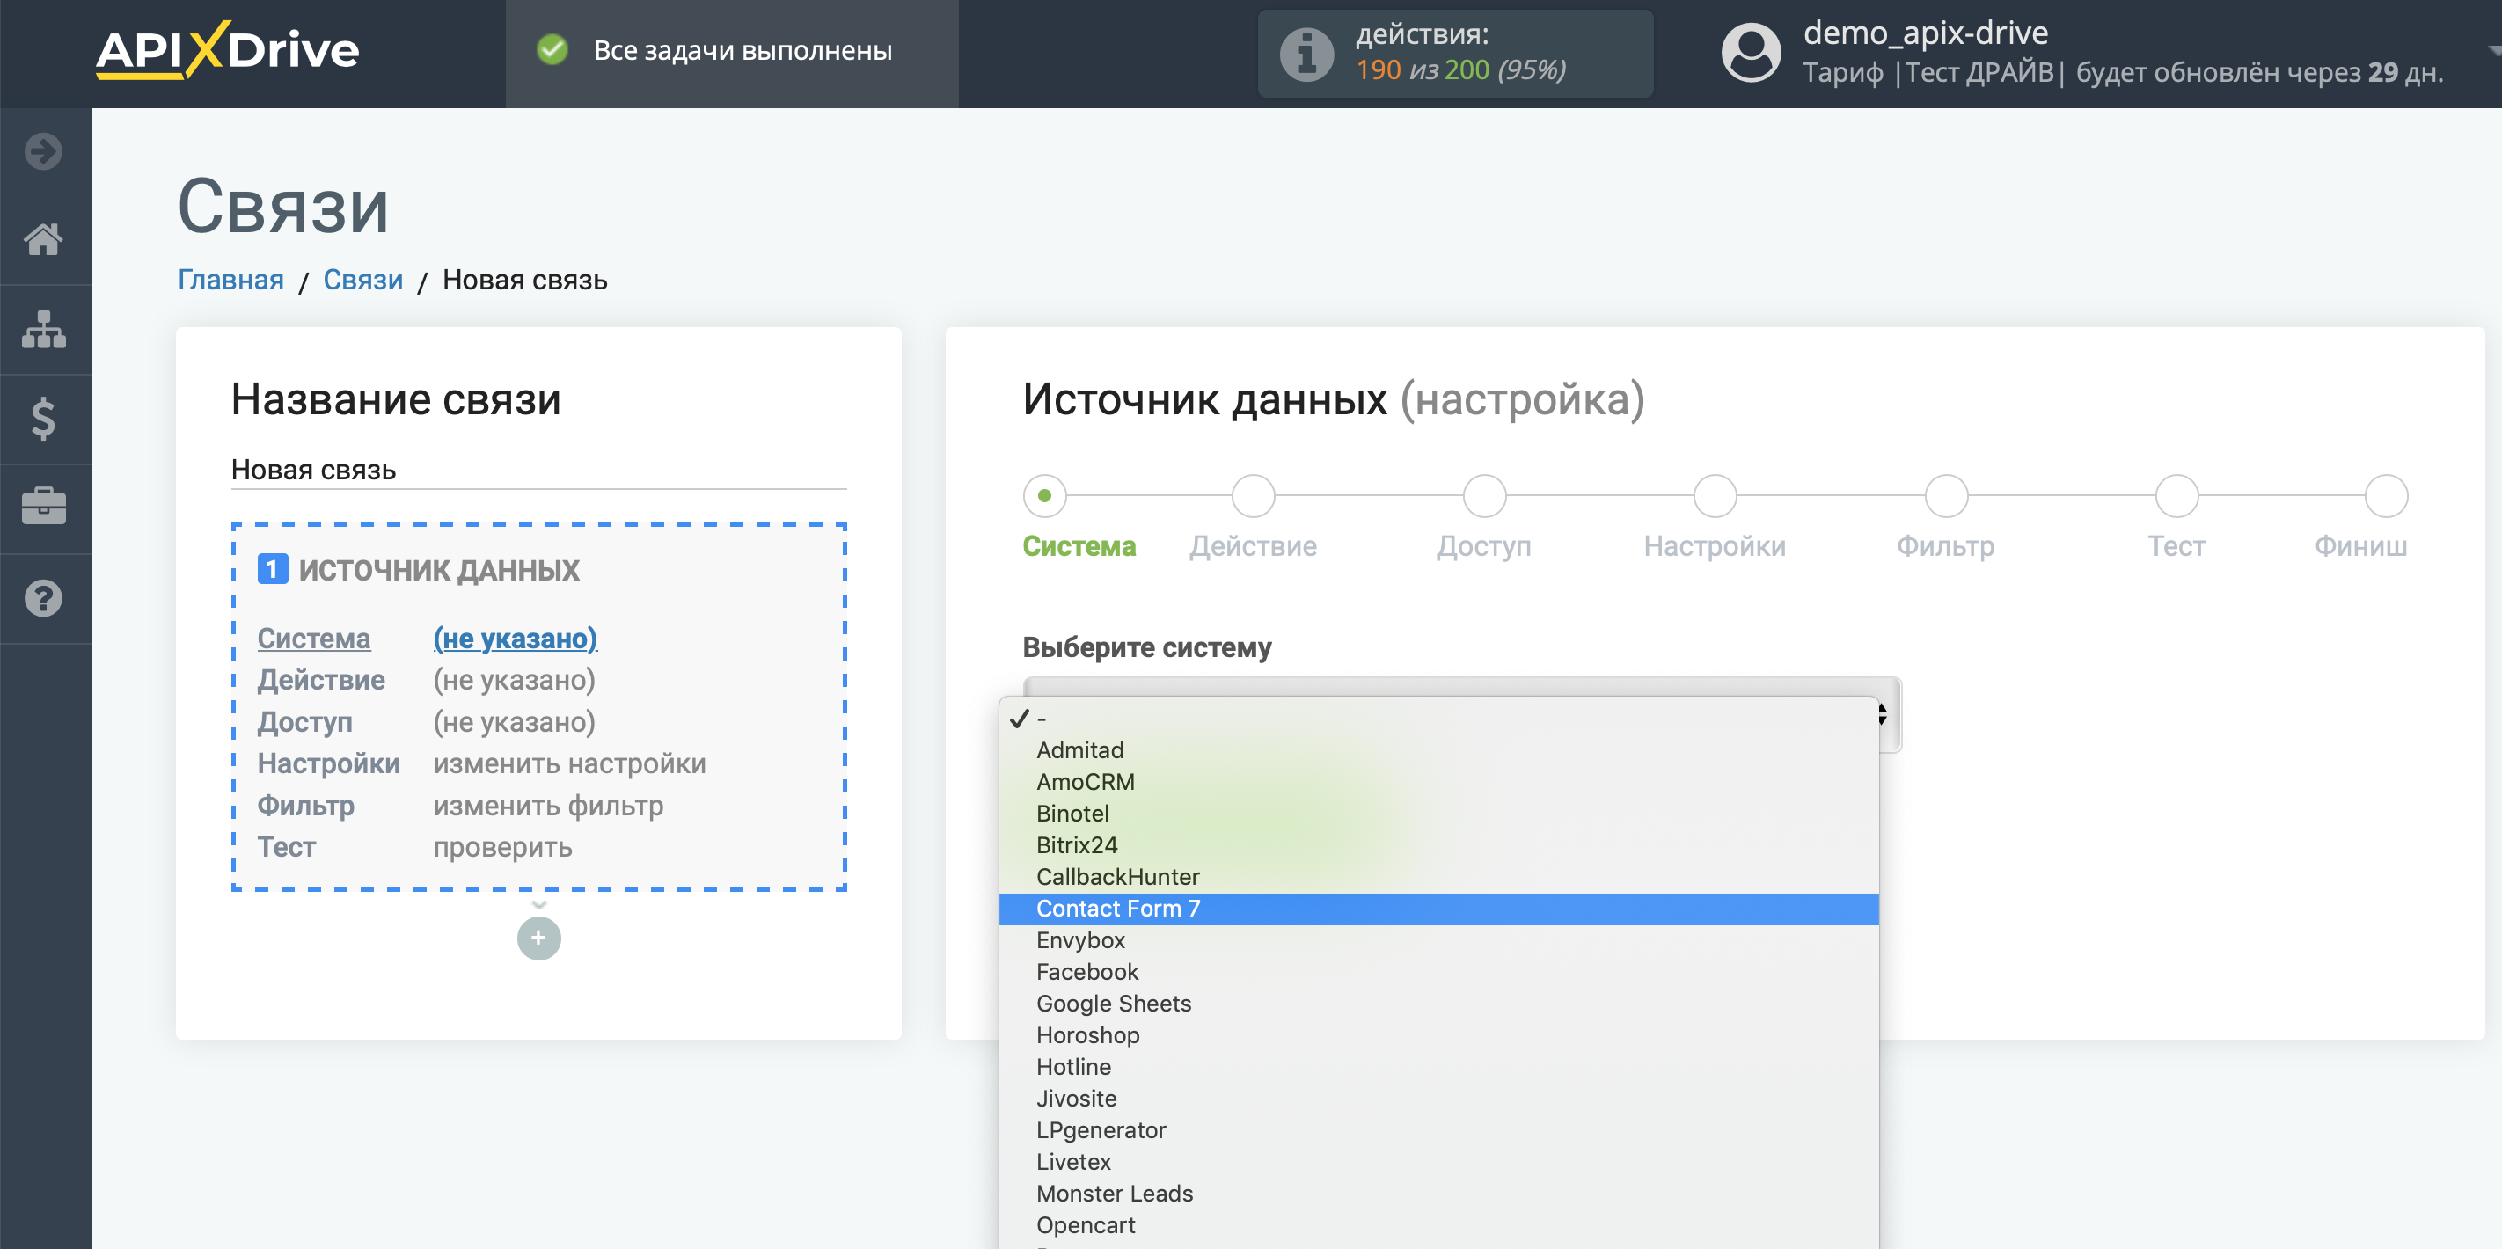This screenshot has width=2502, height=1249.
Task: Click the Финиш step label
Action: [x=2360, y=546]
